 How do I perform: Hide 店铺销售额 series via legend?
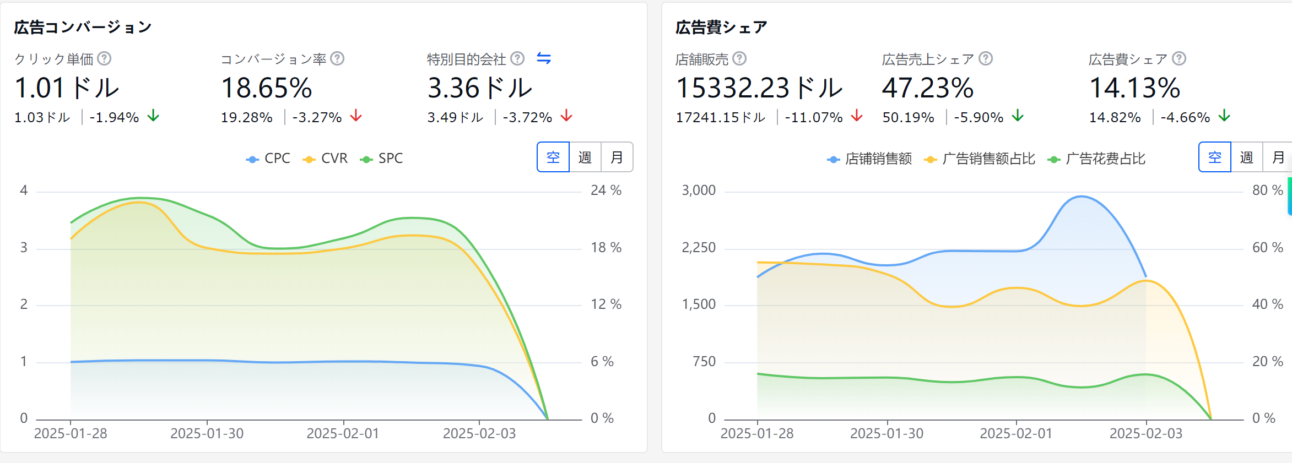(870, 159)
